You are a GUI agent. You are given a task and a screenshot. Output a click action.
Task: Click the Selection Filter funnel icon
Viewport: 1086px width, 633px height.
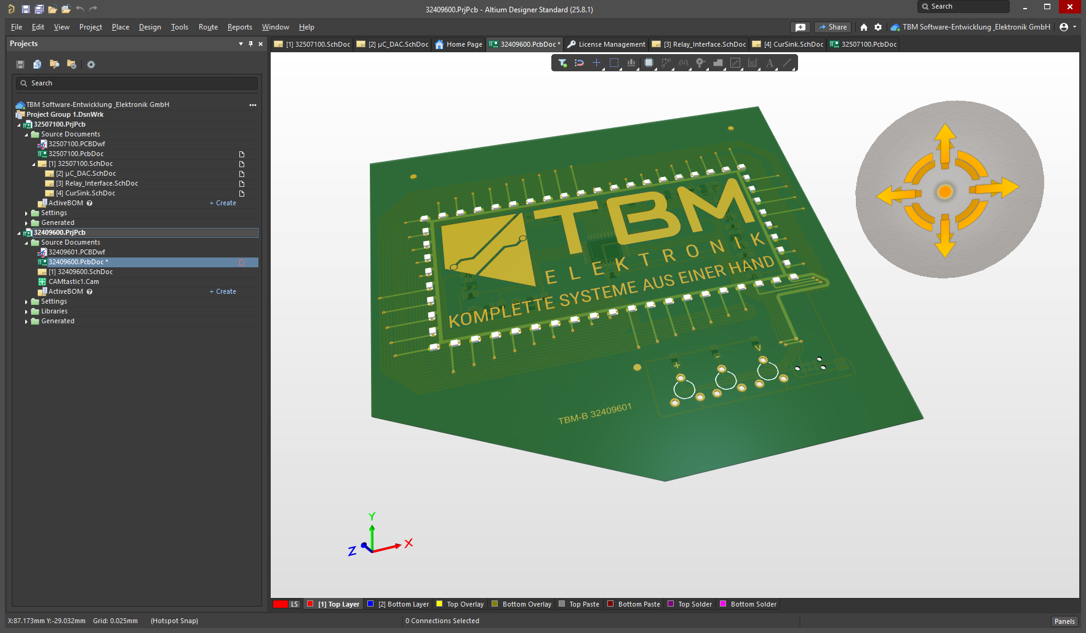pos(562,63)
